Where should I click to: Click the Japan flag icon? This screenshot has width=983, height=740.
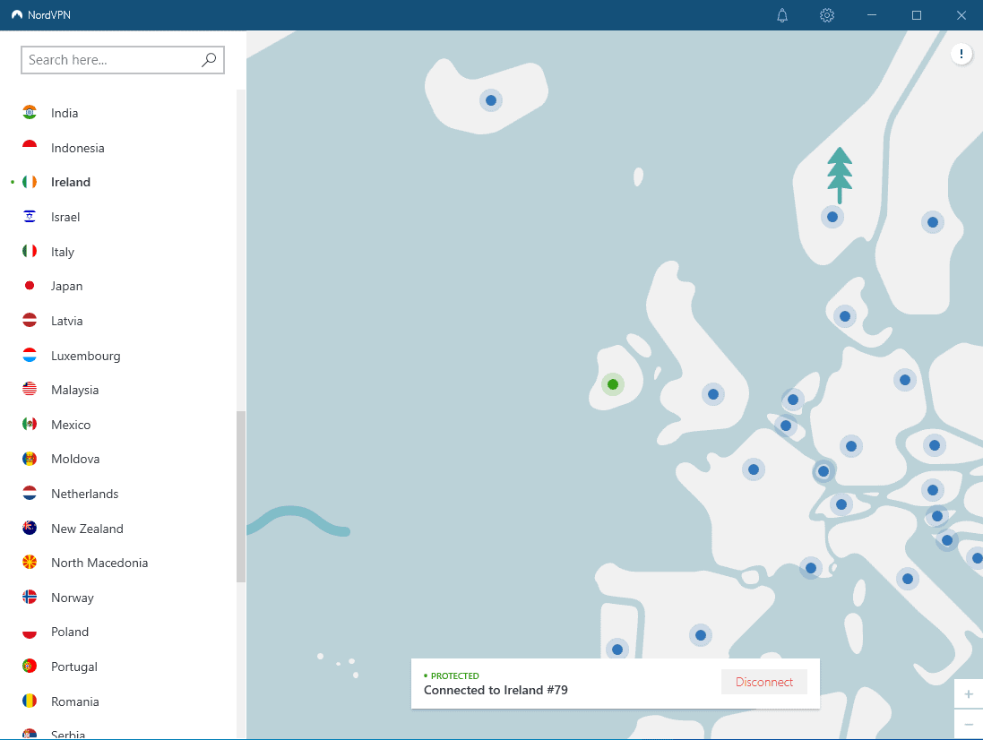click(30, 287)
